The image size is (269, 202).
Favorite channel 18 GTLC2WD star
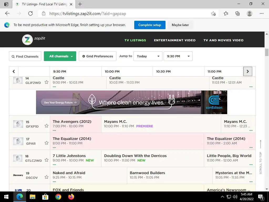tap(46, 160)
